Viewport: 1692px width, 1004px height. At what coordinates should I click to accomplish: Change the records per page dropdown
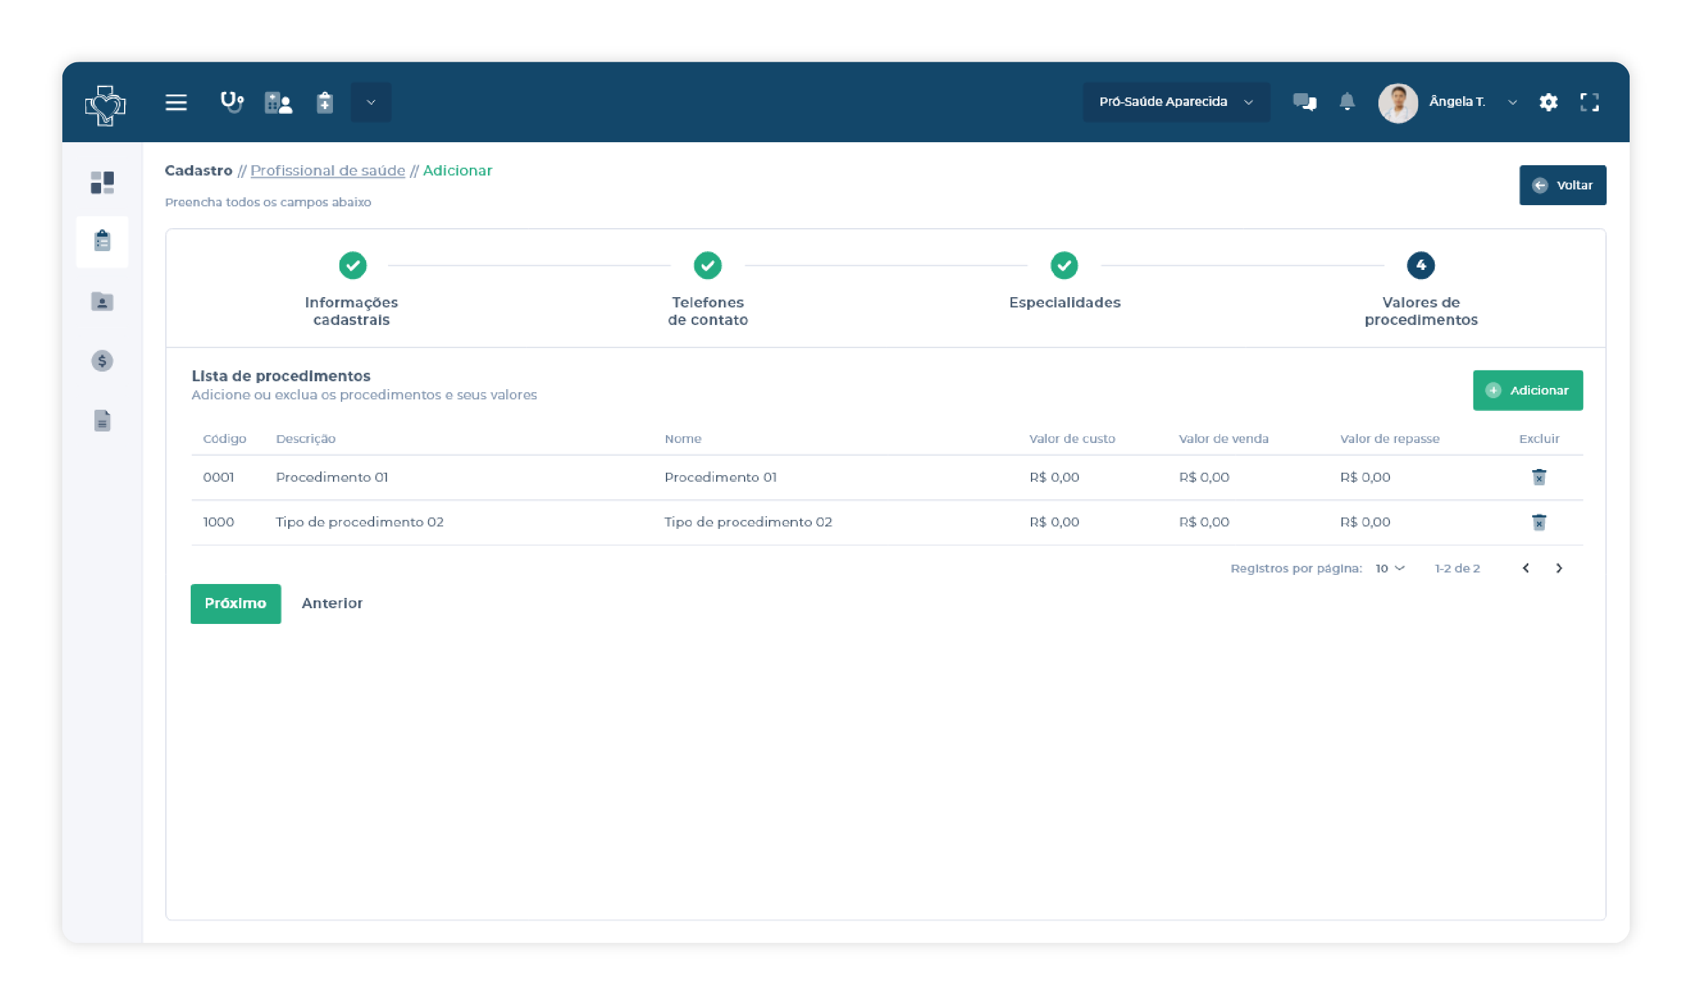[x=1389, y=568]
